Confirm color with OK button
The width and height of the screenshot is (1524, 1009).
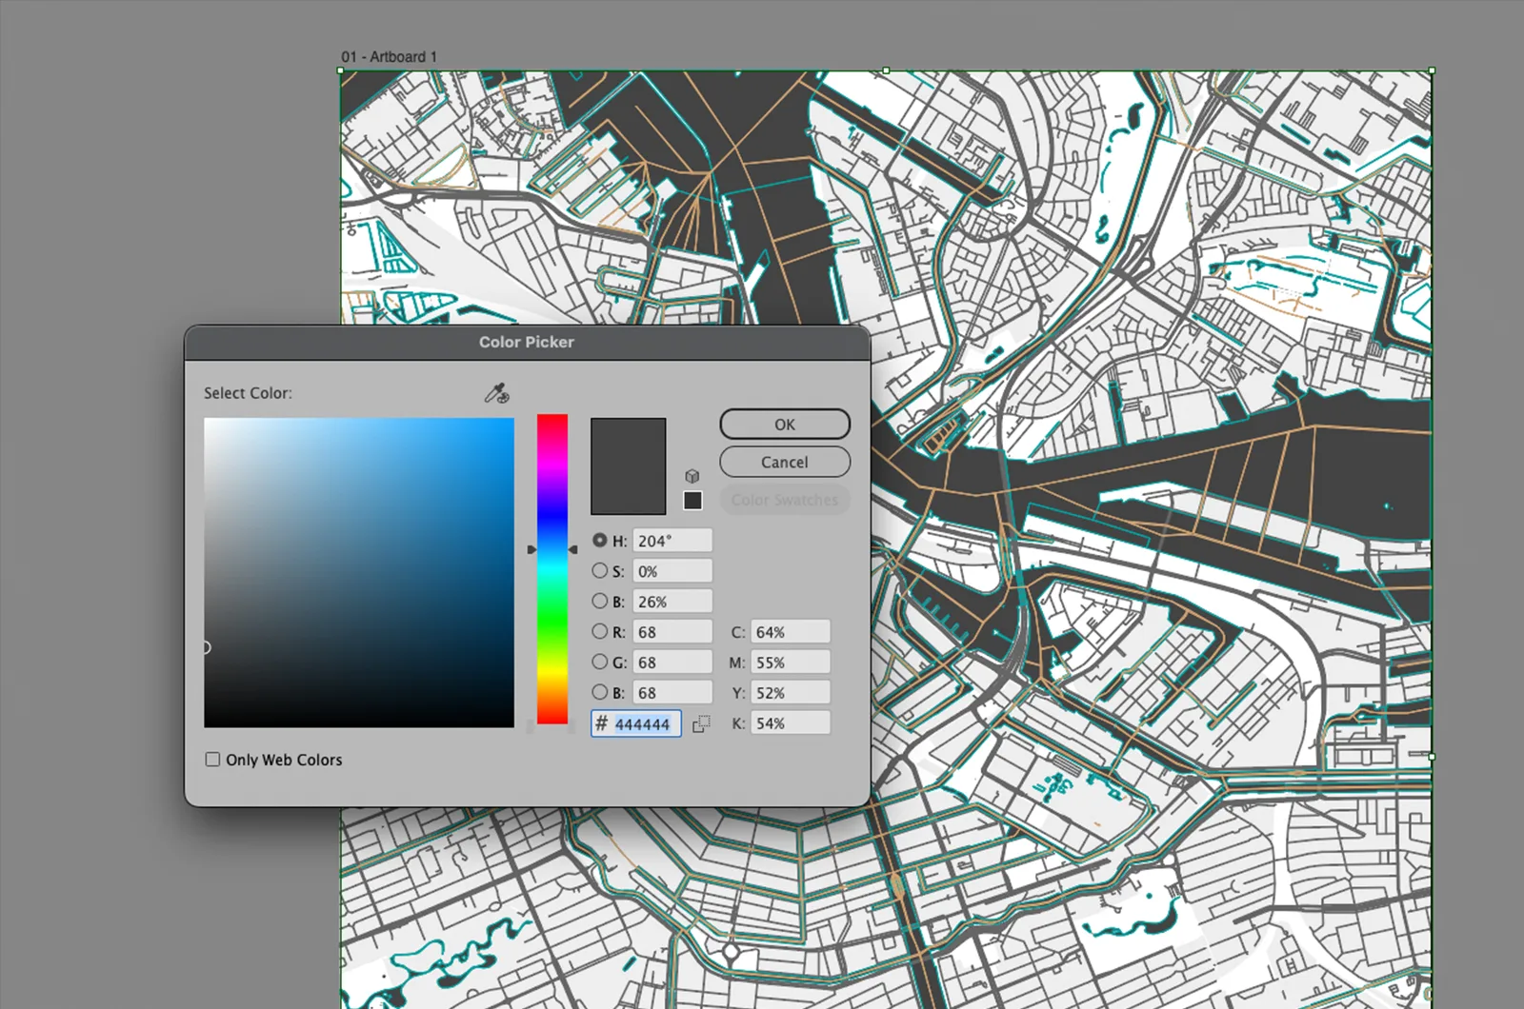785,425
